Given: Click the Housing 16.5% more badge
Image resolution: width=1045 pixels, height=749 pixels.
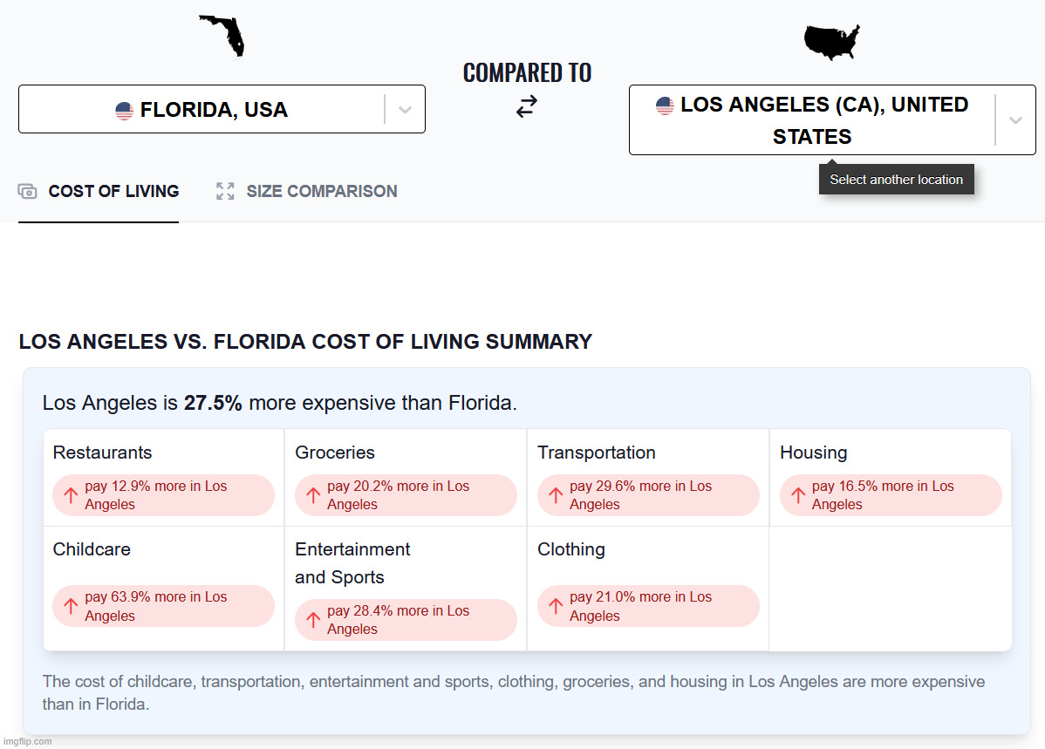Looking at the screenshot, I should (x=891, y=495).
